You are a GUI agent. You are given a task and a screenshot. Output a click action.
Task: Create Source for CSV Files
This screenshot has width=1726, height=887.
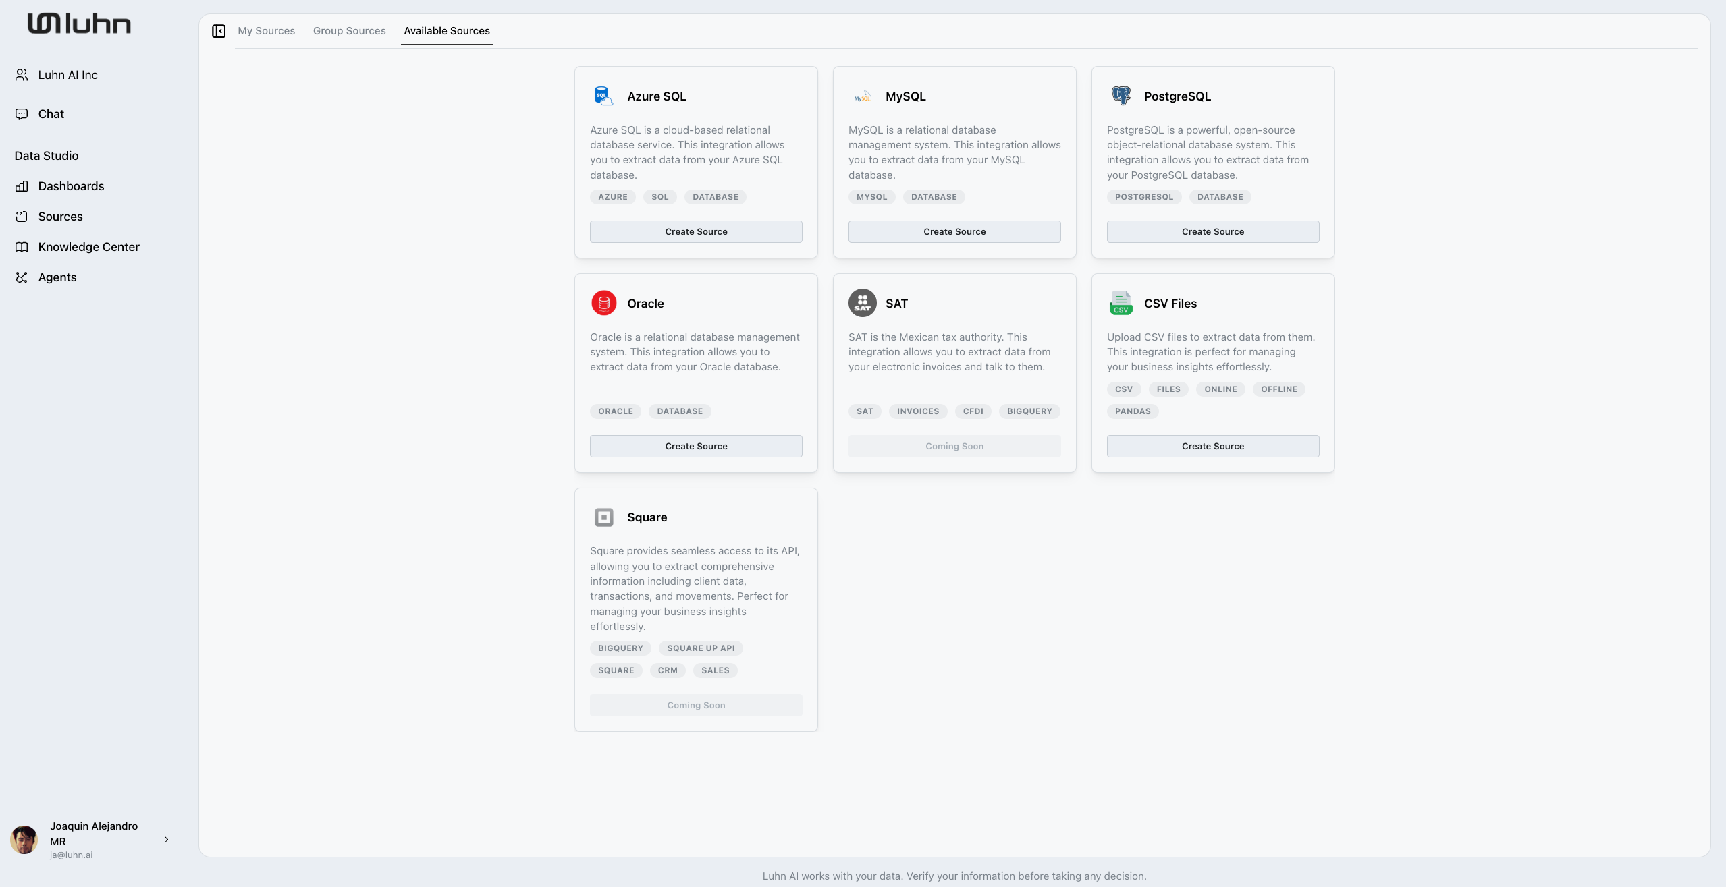(1213, 446)
